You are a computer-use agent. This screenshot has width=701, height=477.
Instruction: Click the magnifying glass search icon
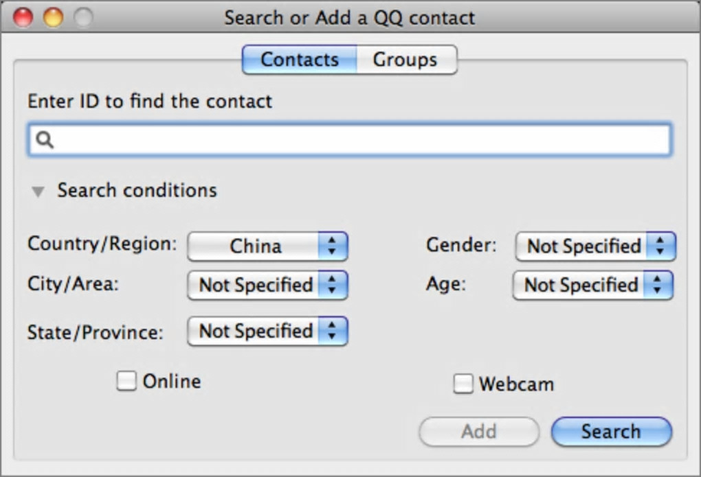point(45,141)
